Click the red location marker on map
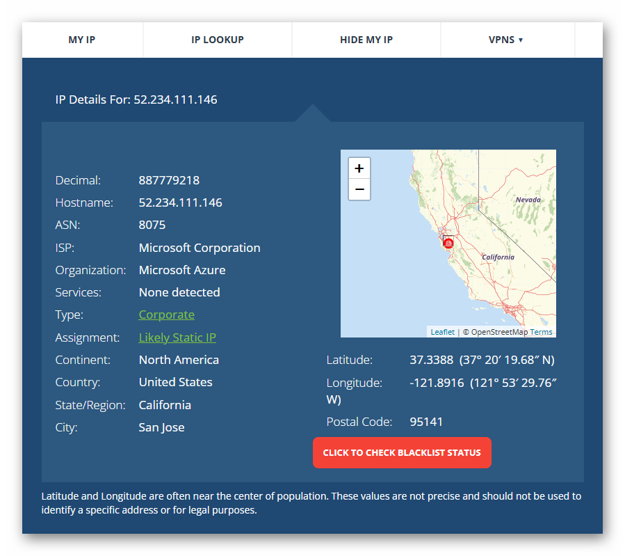The image size is (625, 556). 448,243
